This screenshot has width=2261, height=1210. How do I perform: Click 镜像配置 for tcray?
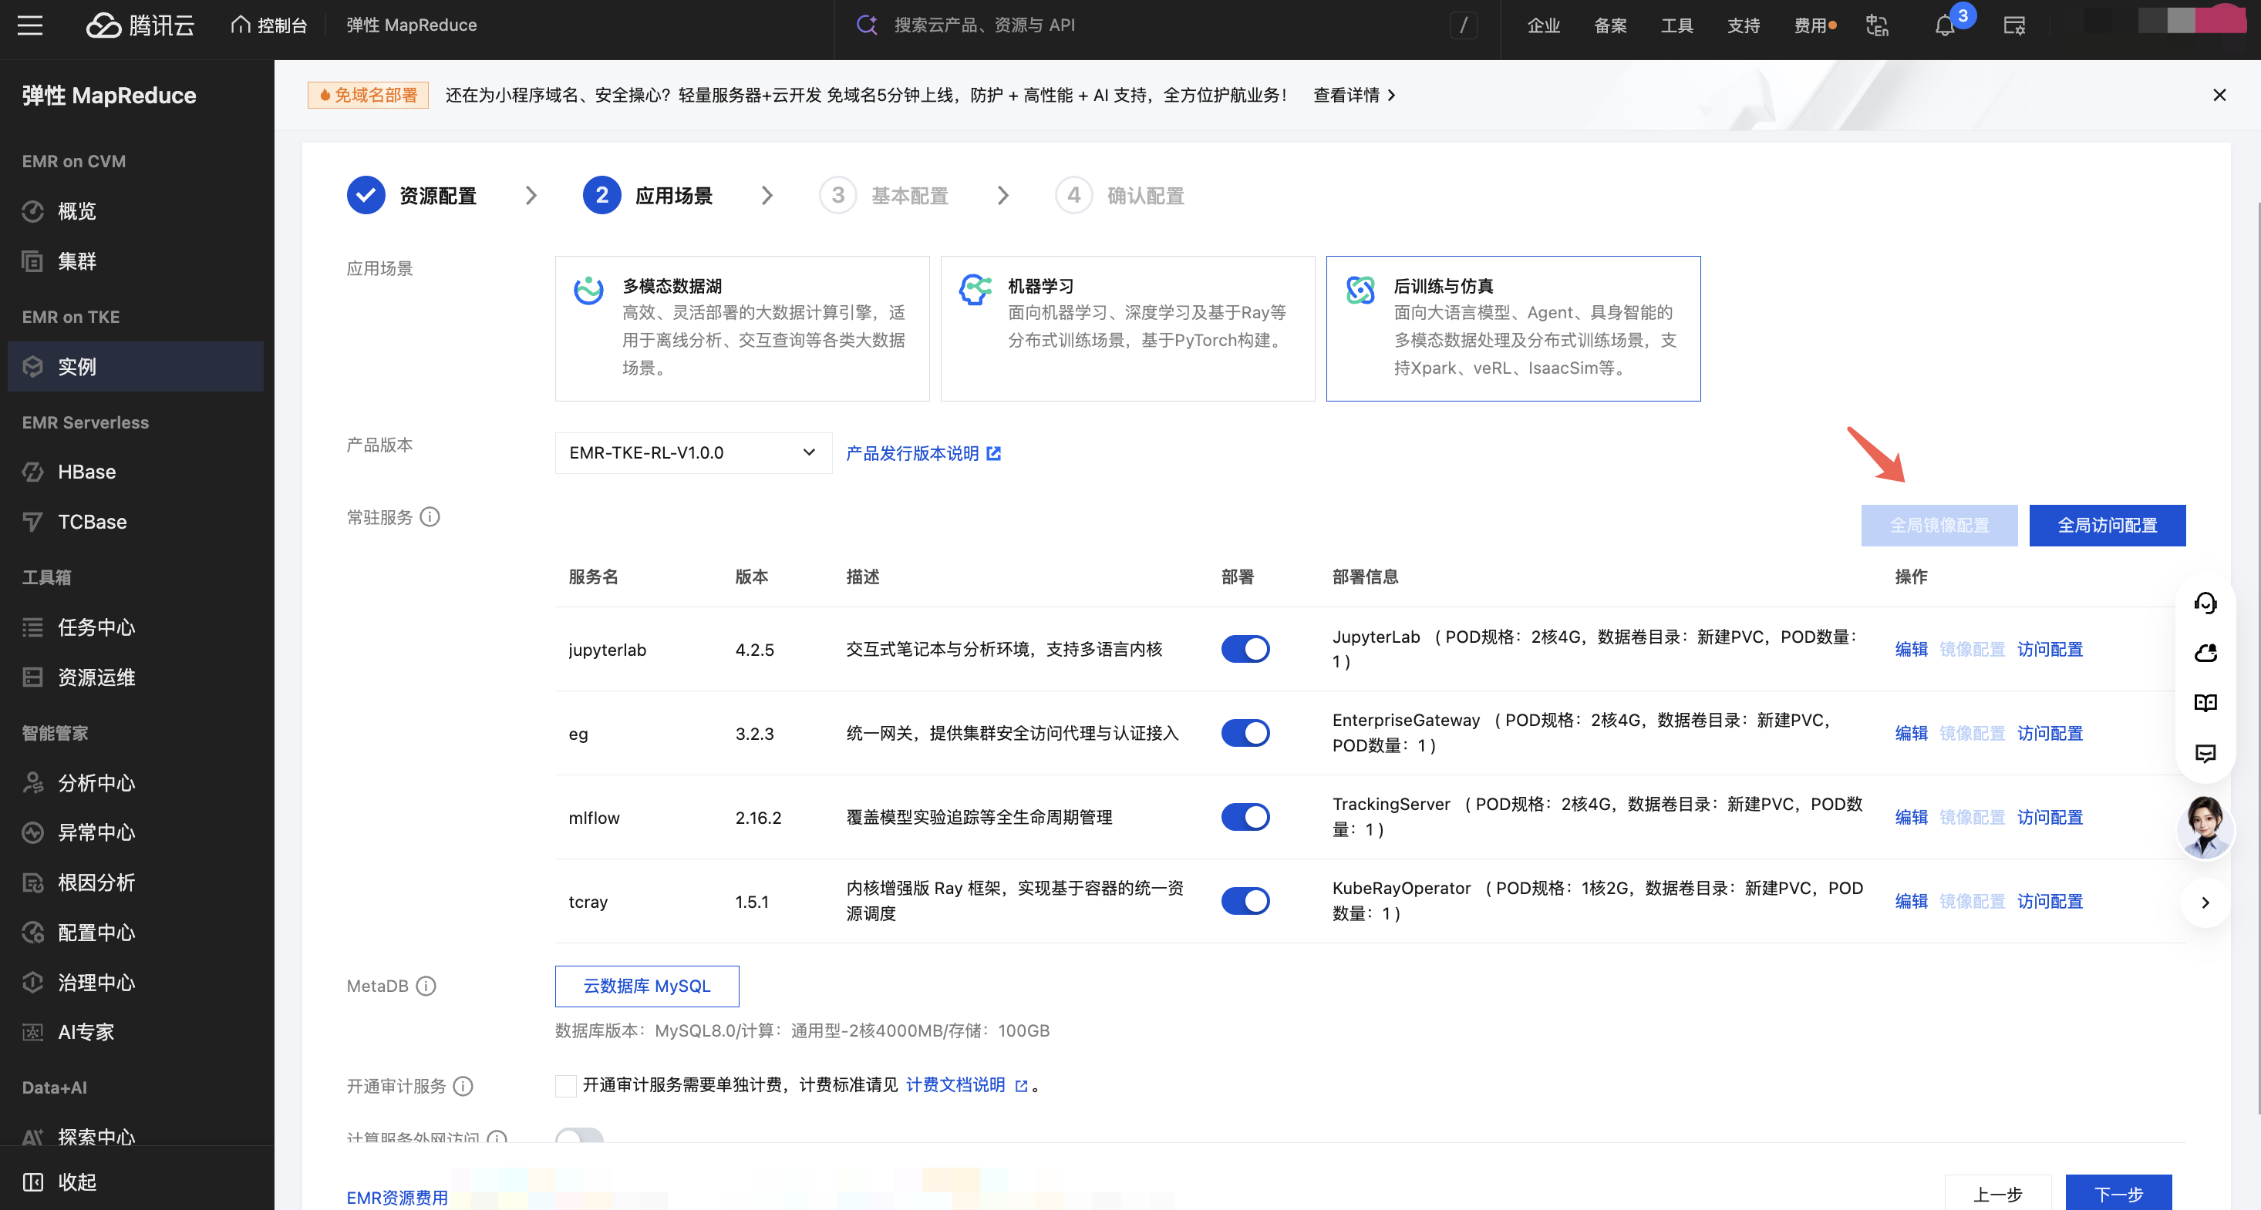click(x=1971, y=900)
